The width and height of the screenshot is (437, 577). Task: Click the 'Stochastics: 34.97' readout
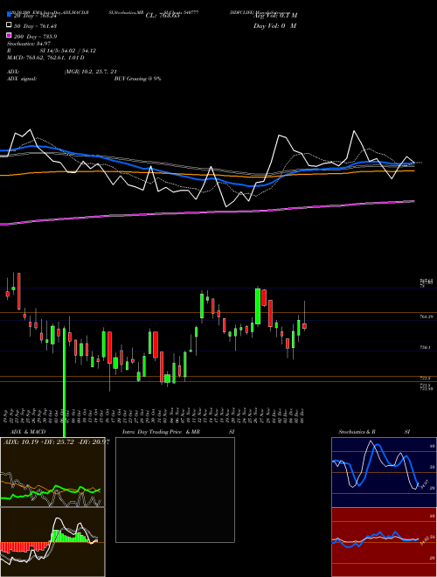point(29,44)
